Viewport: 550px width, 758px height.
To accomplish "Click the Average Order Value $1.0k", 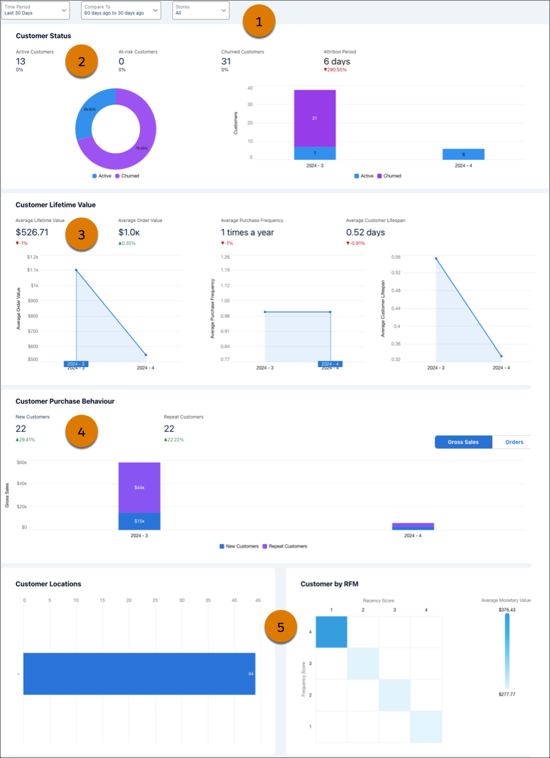I will pos(129,232).
